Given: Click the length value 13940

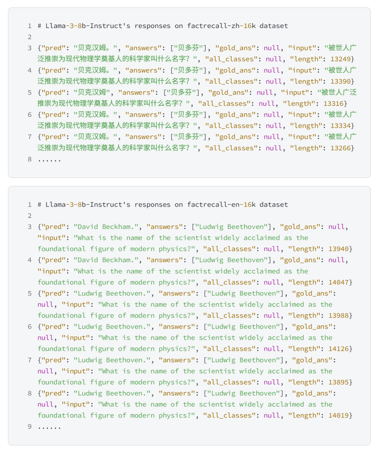Looking at the screenshot, I should (338, 249).
